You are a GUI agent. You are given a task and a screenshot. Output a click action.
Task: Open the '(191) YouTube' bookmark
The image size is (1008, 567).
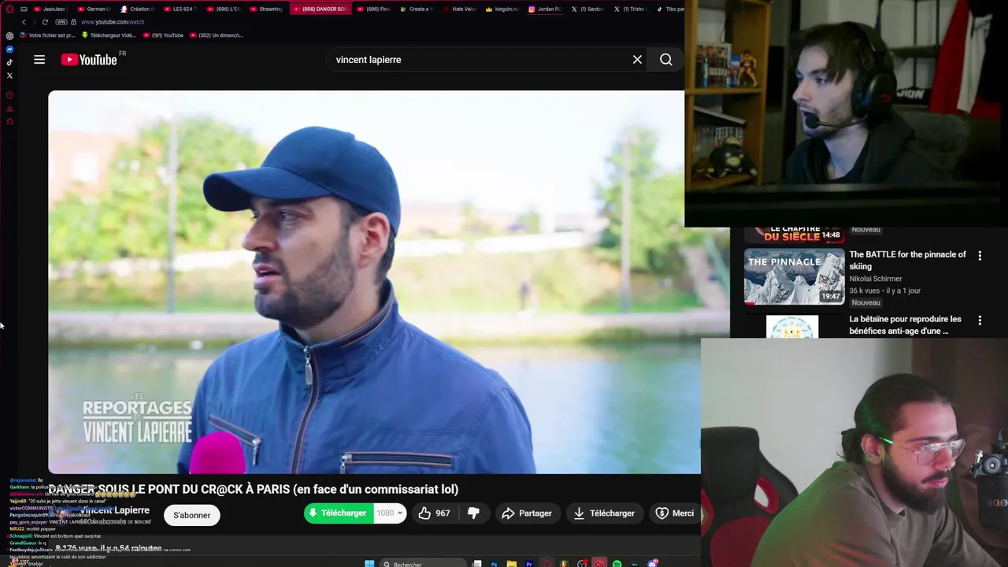coord(162,35)
